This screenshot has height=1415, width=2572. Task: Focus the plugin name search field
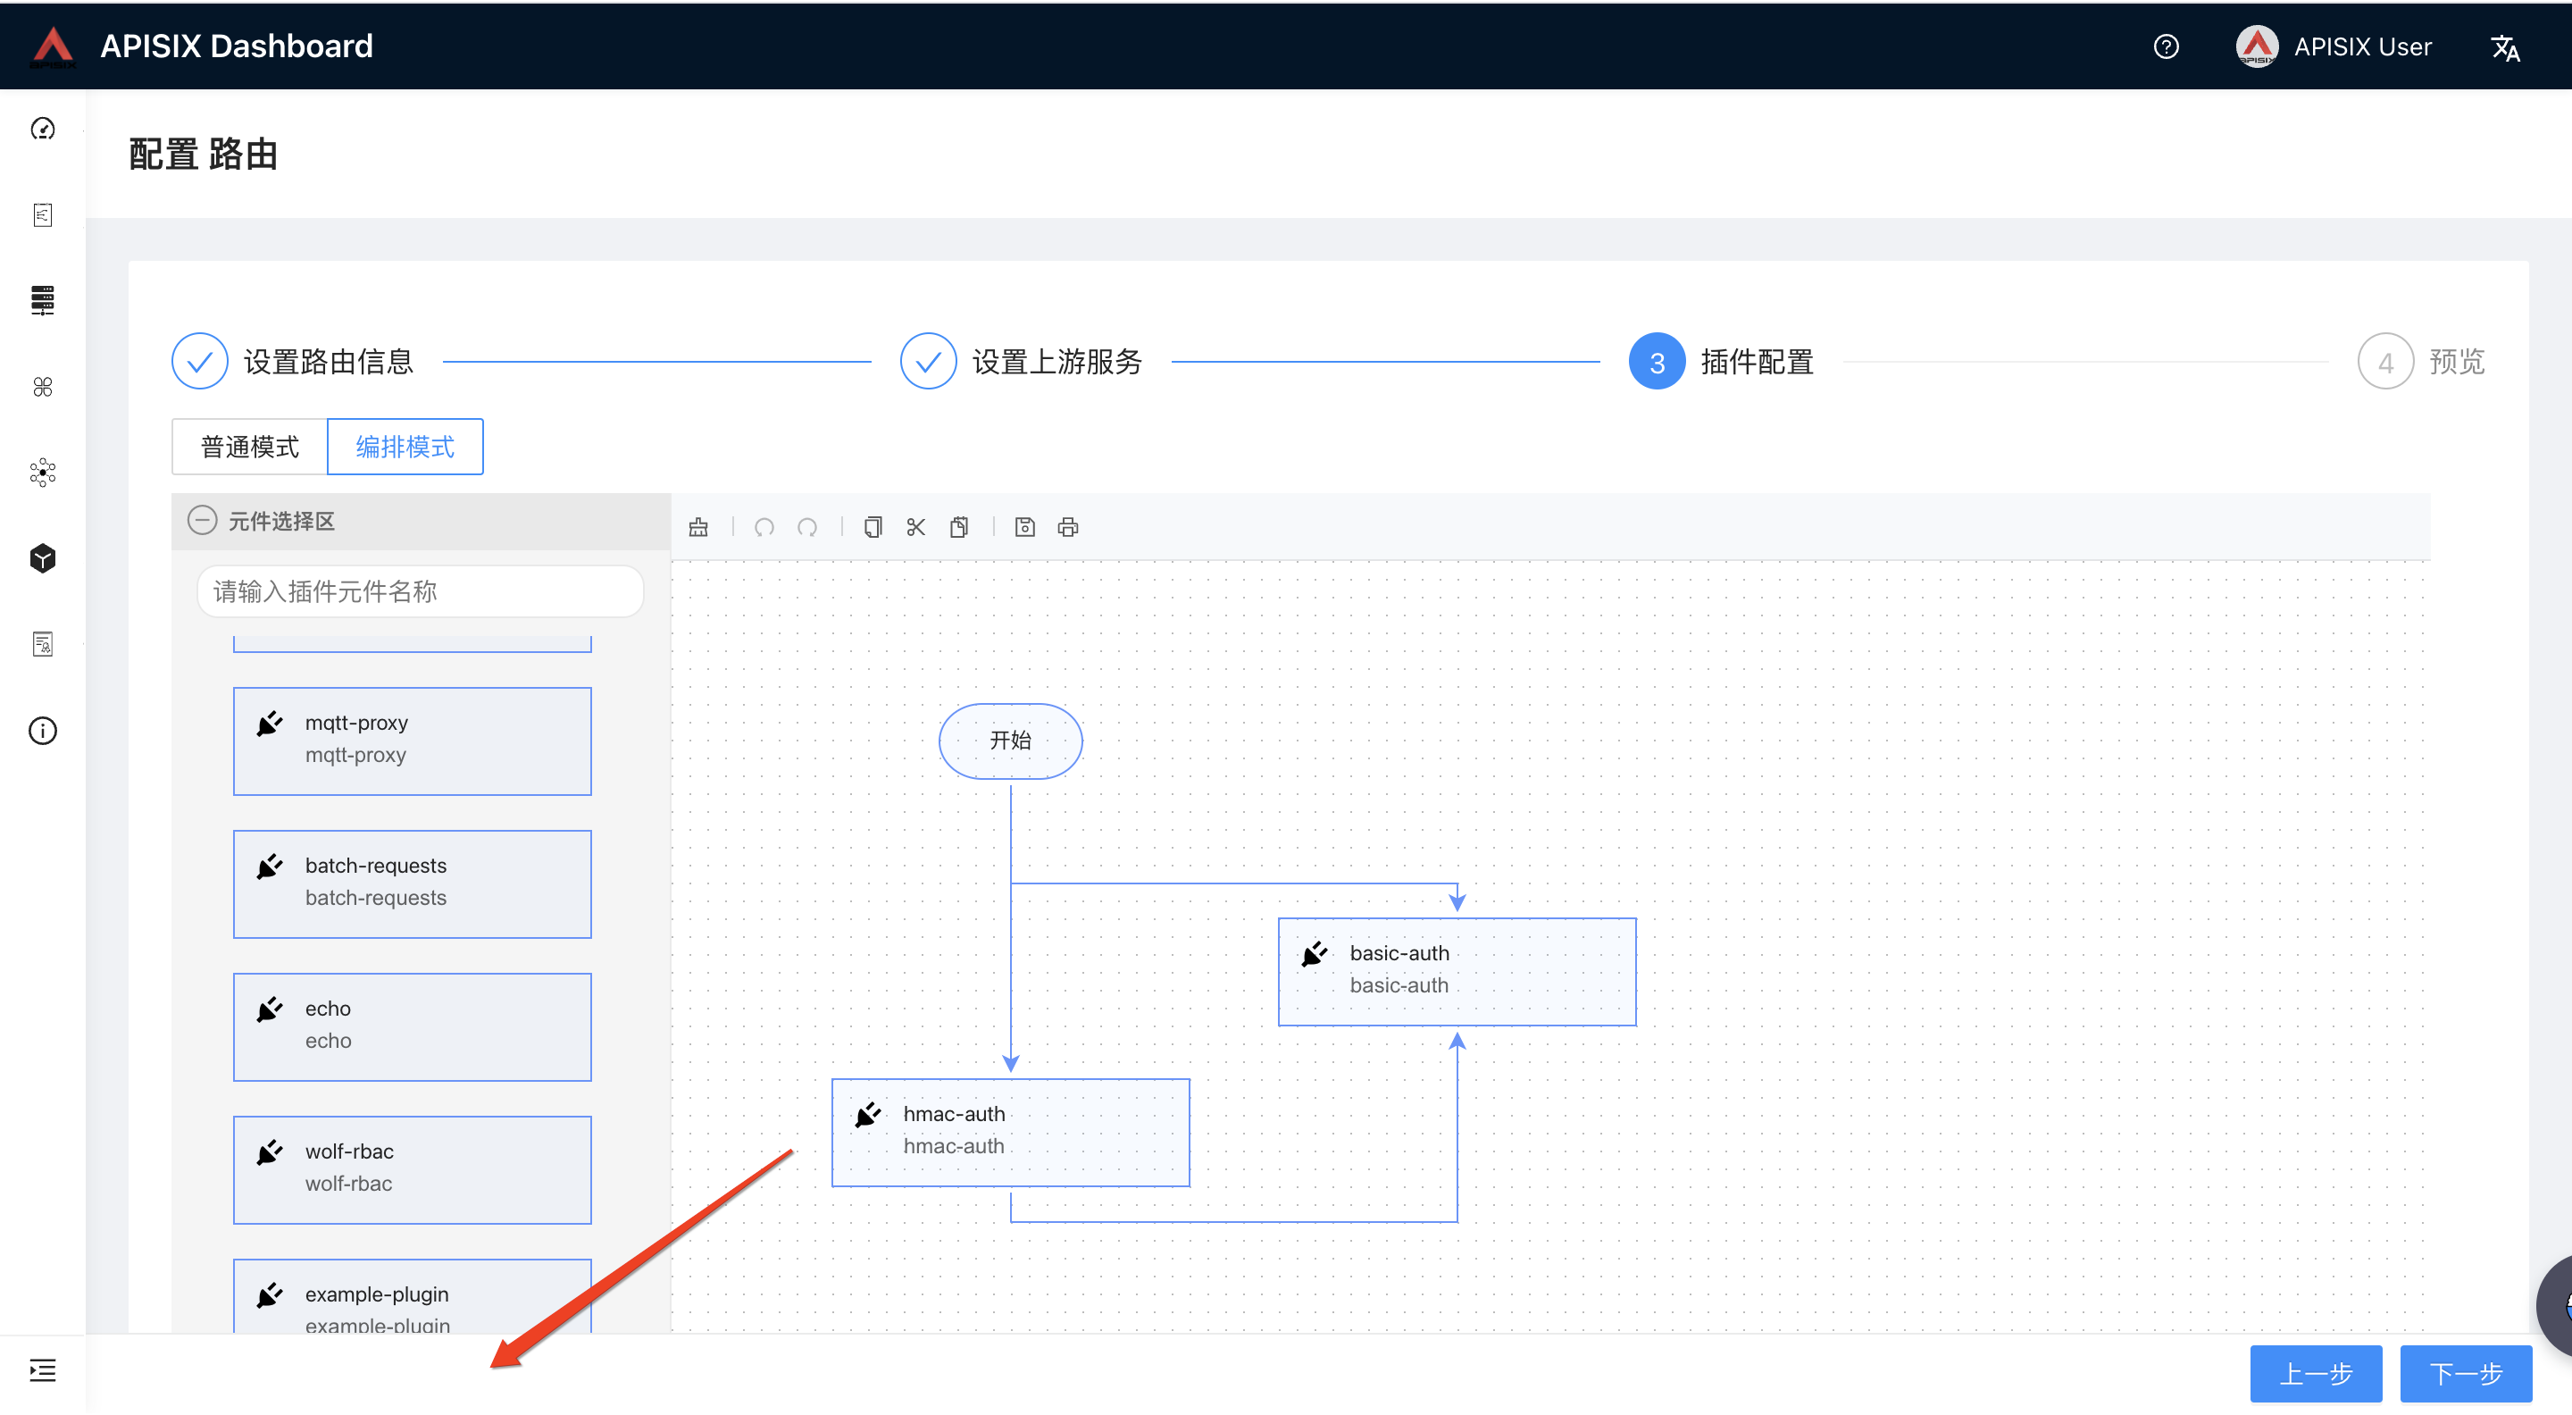[421, 591]
